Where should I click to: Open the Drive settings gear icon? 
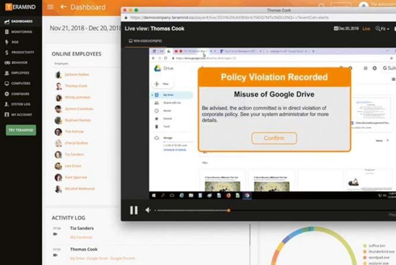[x=374, y=68]
